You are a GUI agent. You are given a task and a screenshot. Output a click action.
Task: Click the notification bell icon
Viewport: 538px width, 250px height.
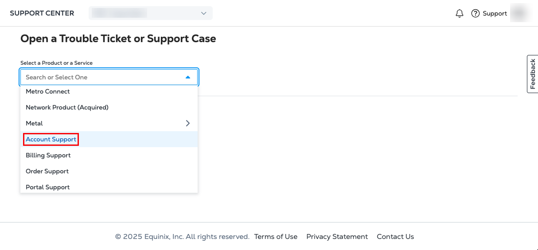click(460, 13)
